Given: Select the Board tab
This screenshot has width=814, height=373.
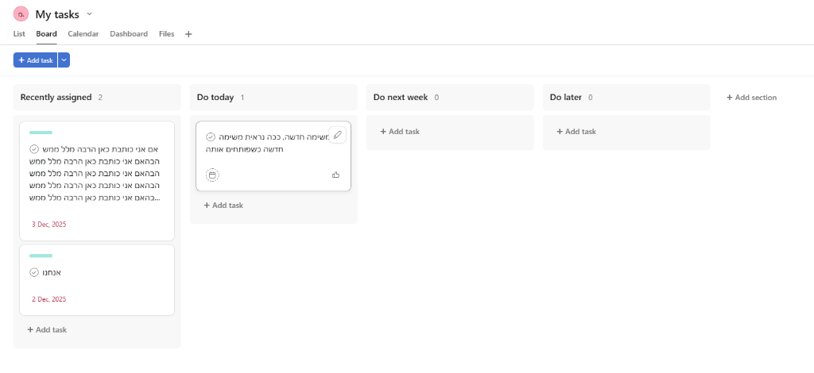Looking at the screenshot, I should (x=47, y=33).
